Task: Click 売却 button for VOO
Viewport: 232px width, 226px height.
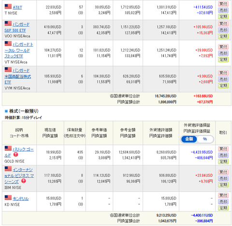Action: (x=223, y=30)
